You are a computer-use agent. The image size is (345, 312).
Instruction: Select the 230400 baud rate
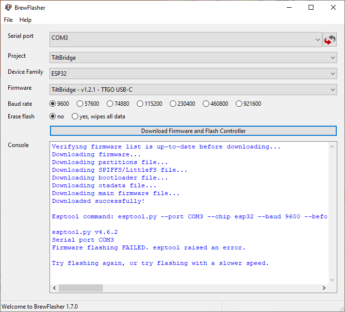[182, 104]
